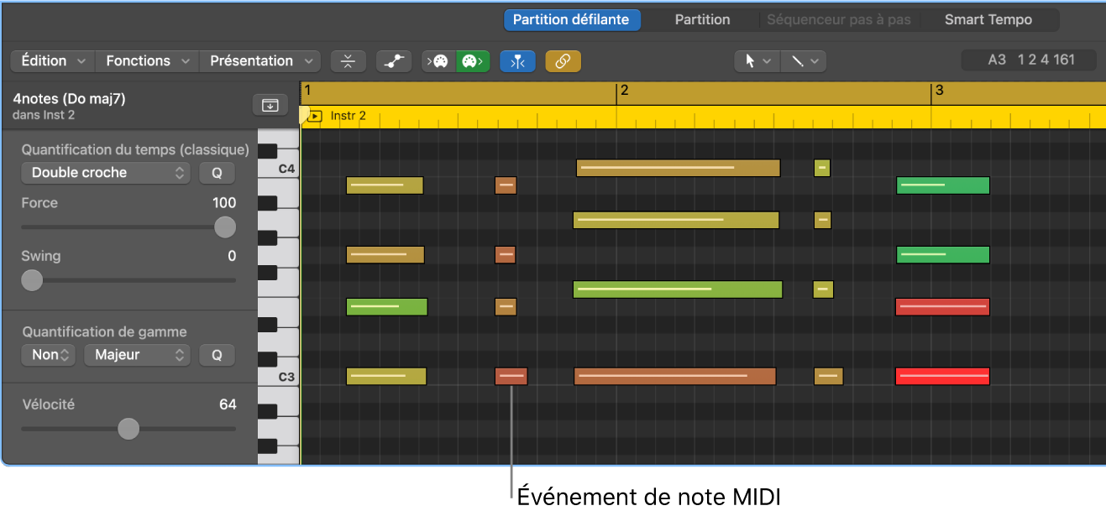Open the Fonctions menu
Viewport: 1106px width, 511px height.
tap(146, 60)
